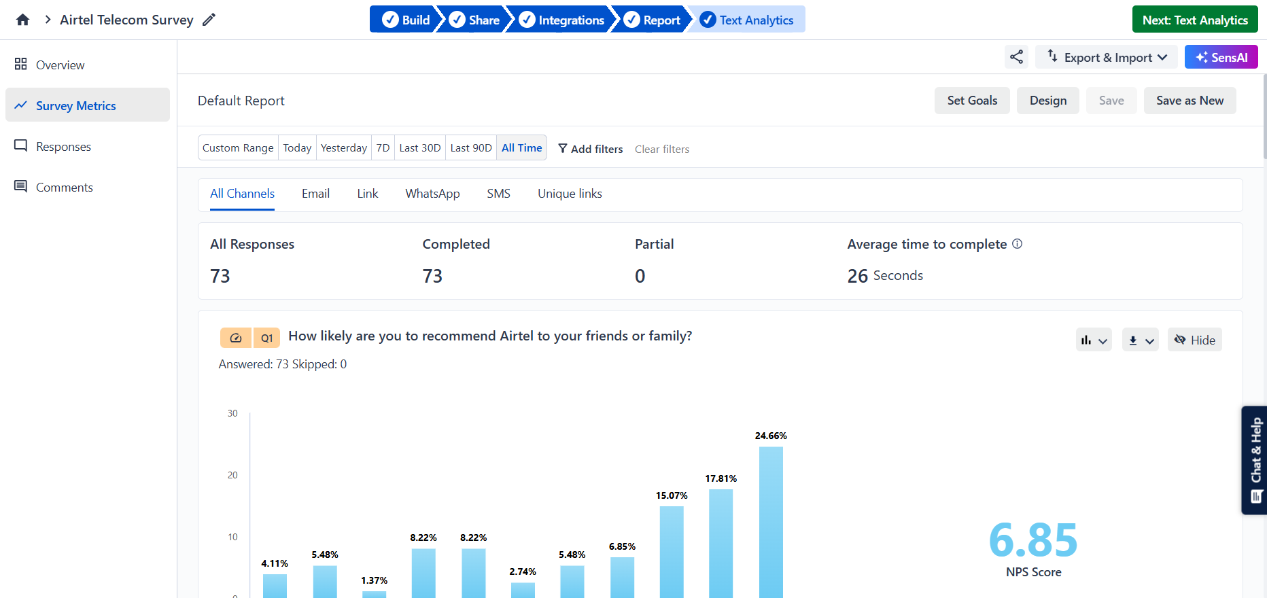The width and height of the screenshot is (1267, 598).
Task: Open the download chart dropdown
Action: (x=1140, y=340)
